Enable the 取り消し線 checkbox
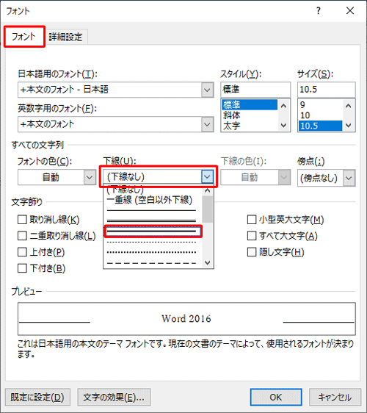 coord(22,220)
